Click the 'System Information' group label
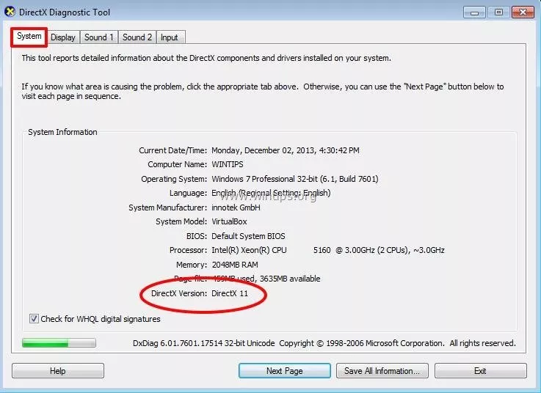Screen dimensions: 541x393 [62, 132]
